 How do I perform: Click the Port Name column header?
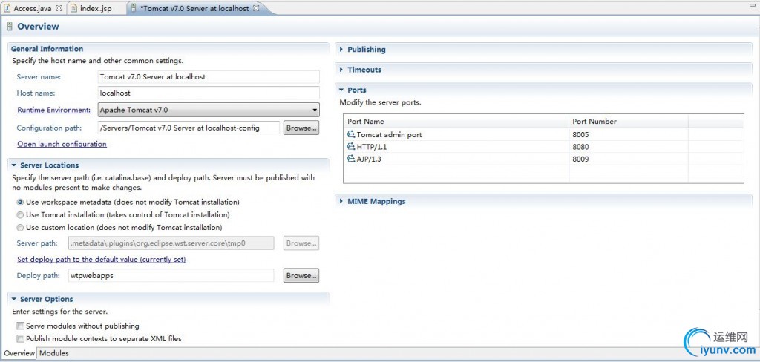(456, 121)
